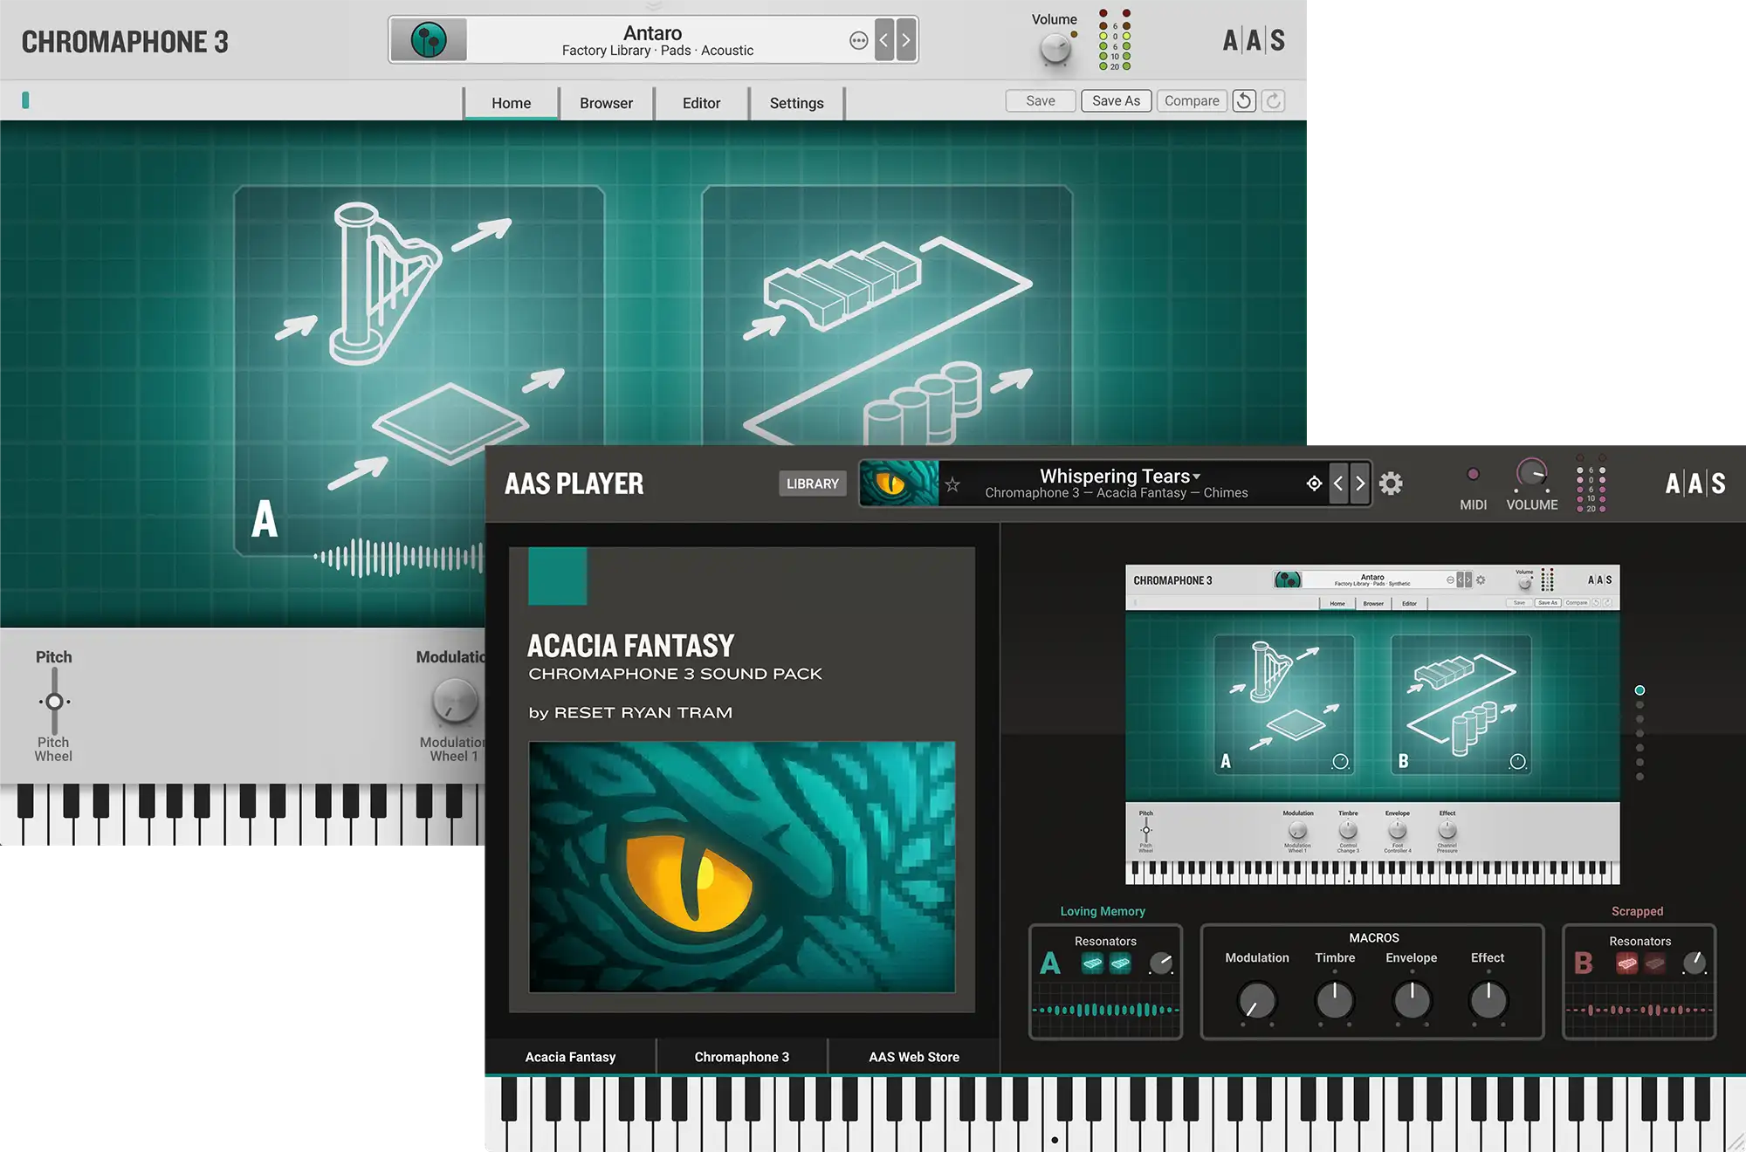
Task: Switch to the Home tab
Action: point(511,103)
